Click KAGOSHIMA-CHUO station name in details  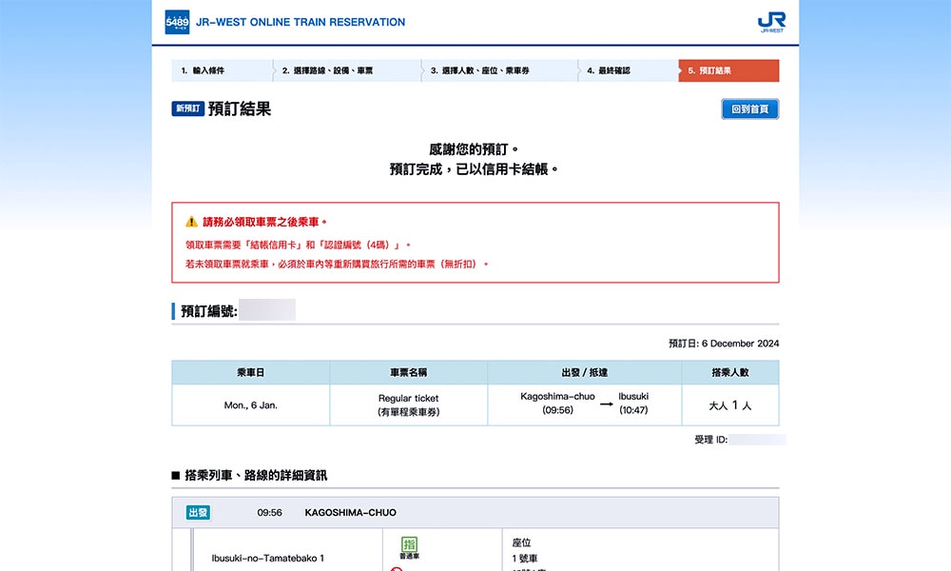(351, 513)
